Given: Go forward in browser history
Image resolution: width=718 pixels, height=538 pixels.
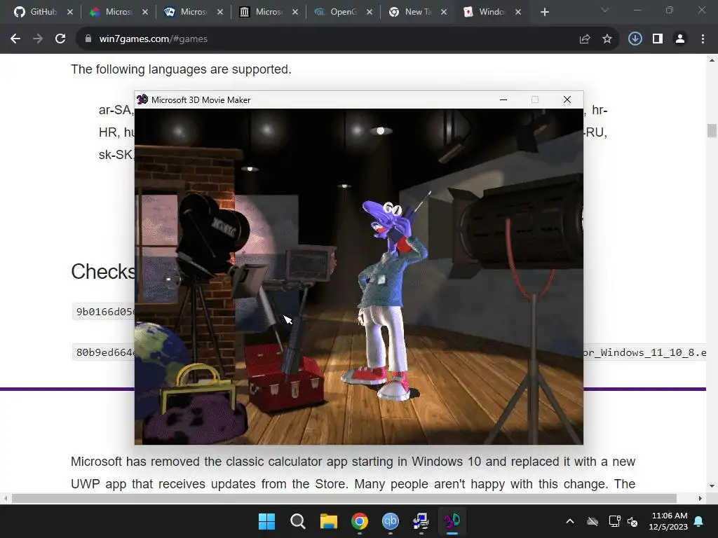Looking at the screenshot, I should (x=38, y=39).
